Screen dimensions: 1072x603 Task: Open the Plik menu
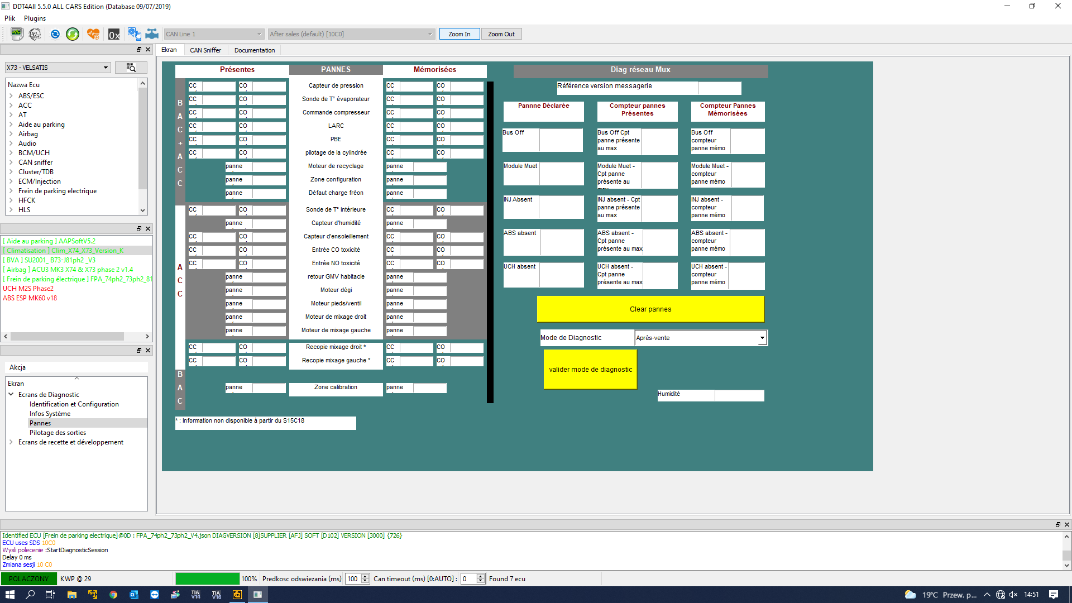pyautogui.click(x=10, y=18)
